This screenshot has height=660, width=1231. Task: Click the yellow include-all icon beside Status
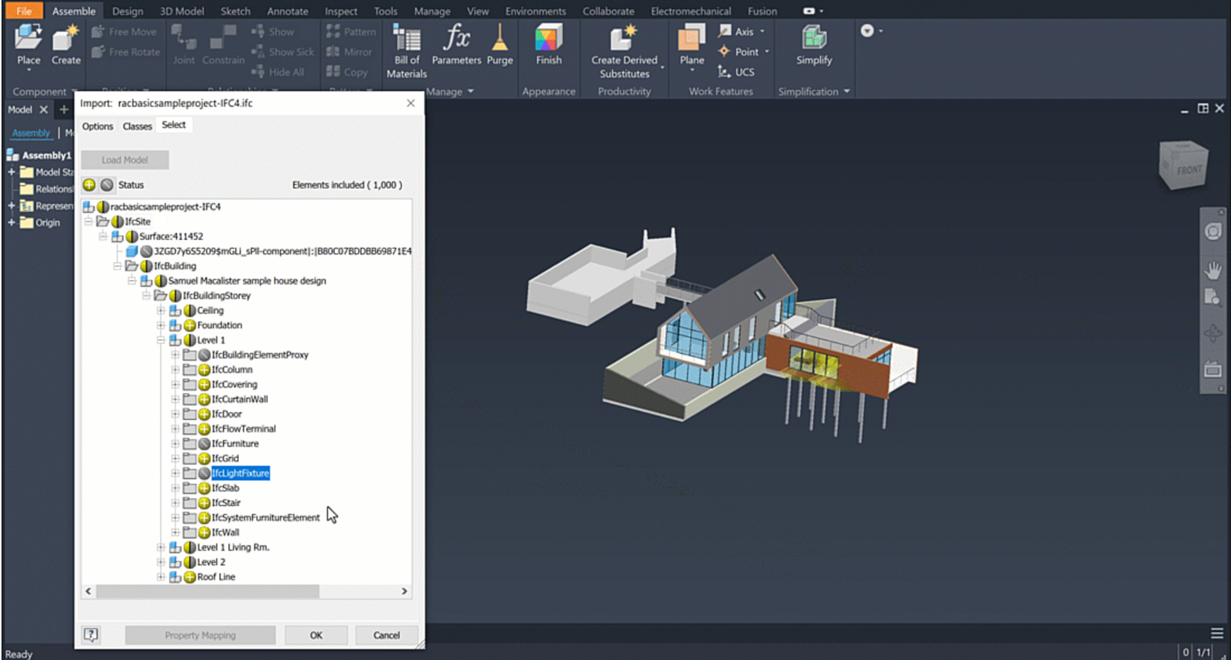click(x=89, y=185)
